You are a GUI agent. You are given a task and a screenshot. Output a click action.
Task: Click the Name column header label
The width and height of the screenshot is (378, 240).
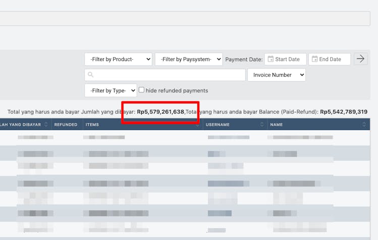coord(276,125)
